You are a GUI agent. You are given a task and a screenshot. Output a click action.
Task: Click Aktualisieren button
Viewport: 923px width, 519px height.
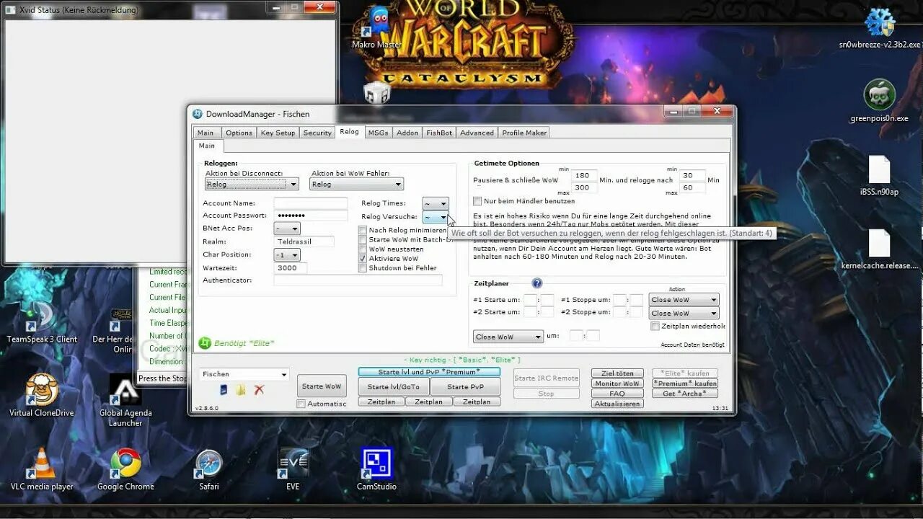617,404
